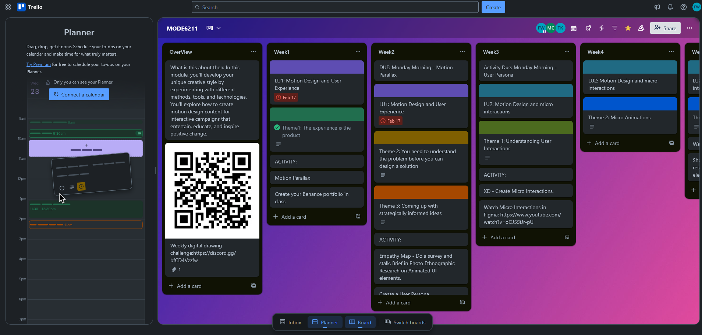Open list actions for Week4
The image size is (702, 335).
671,52
